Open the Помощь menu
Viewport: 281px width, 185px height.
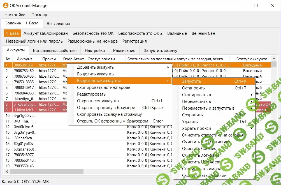click(x=40, y=15)
